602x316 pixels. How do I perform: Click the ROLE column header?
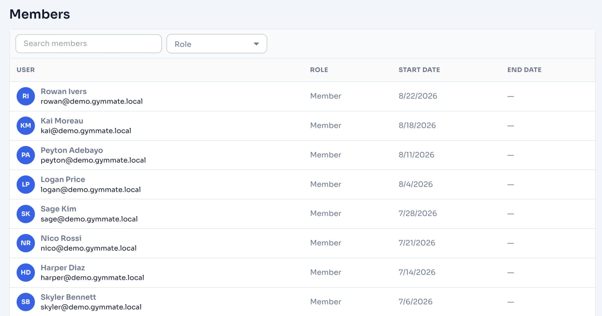[319, 70]
